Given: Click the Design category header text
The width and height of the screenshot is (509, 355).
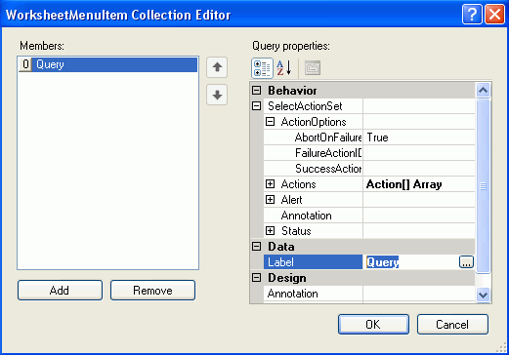Looking at the screenshot, I should pyautogui.click(x=287, y=278).
